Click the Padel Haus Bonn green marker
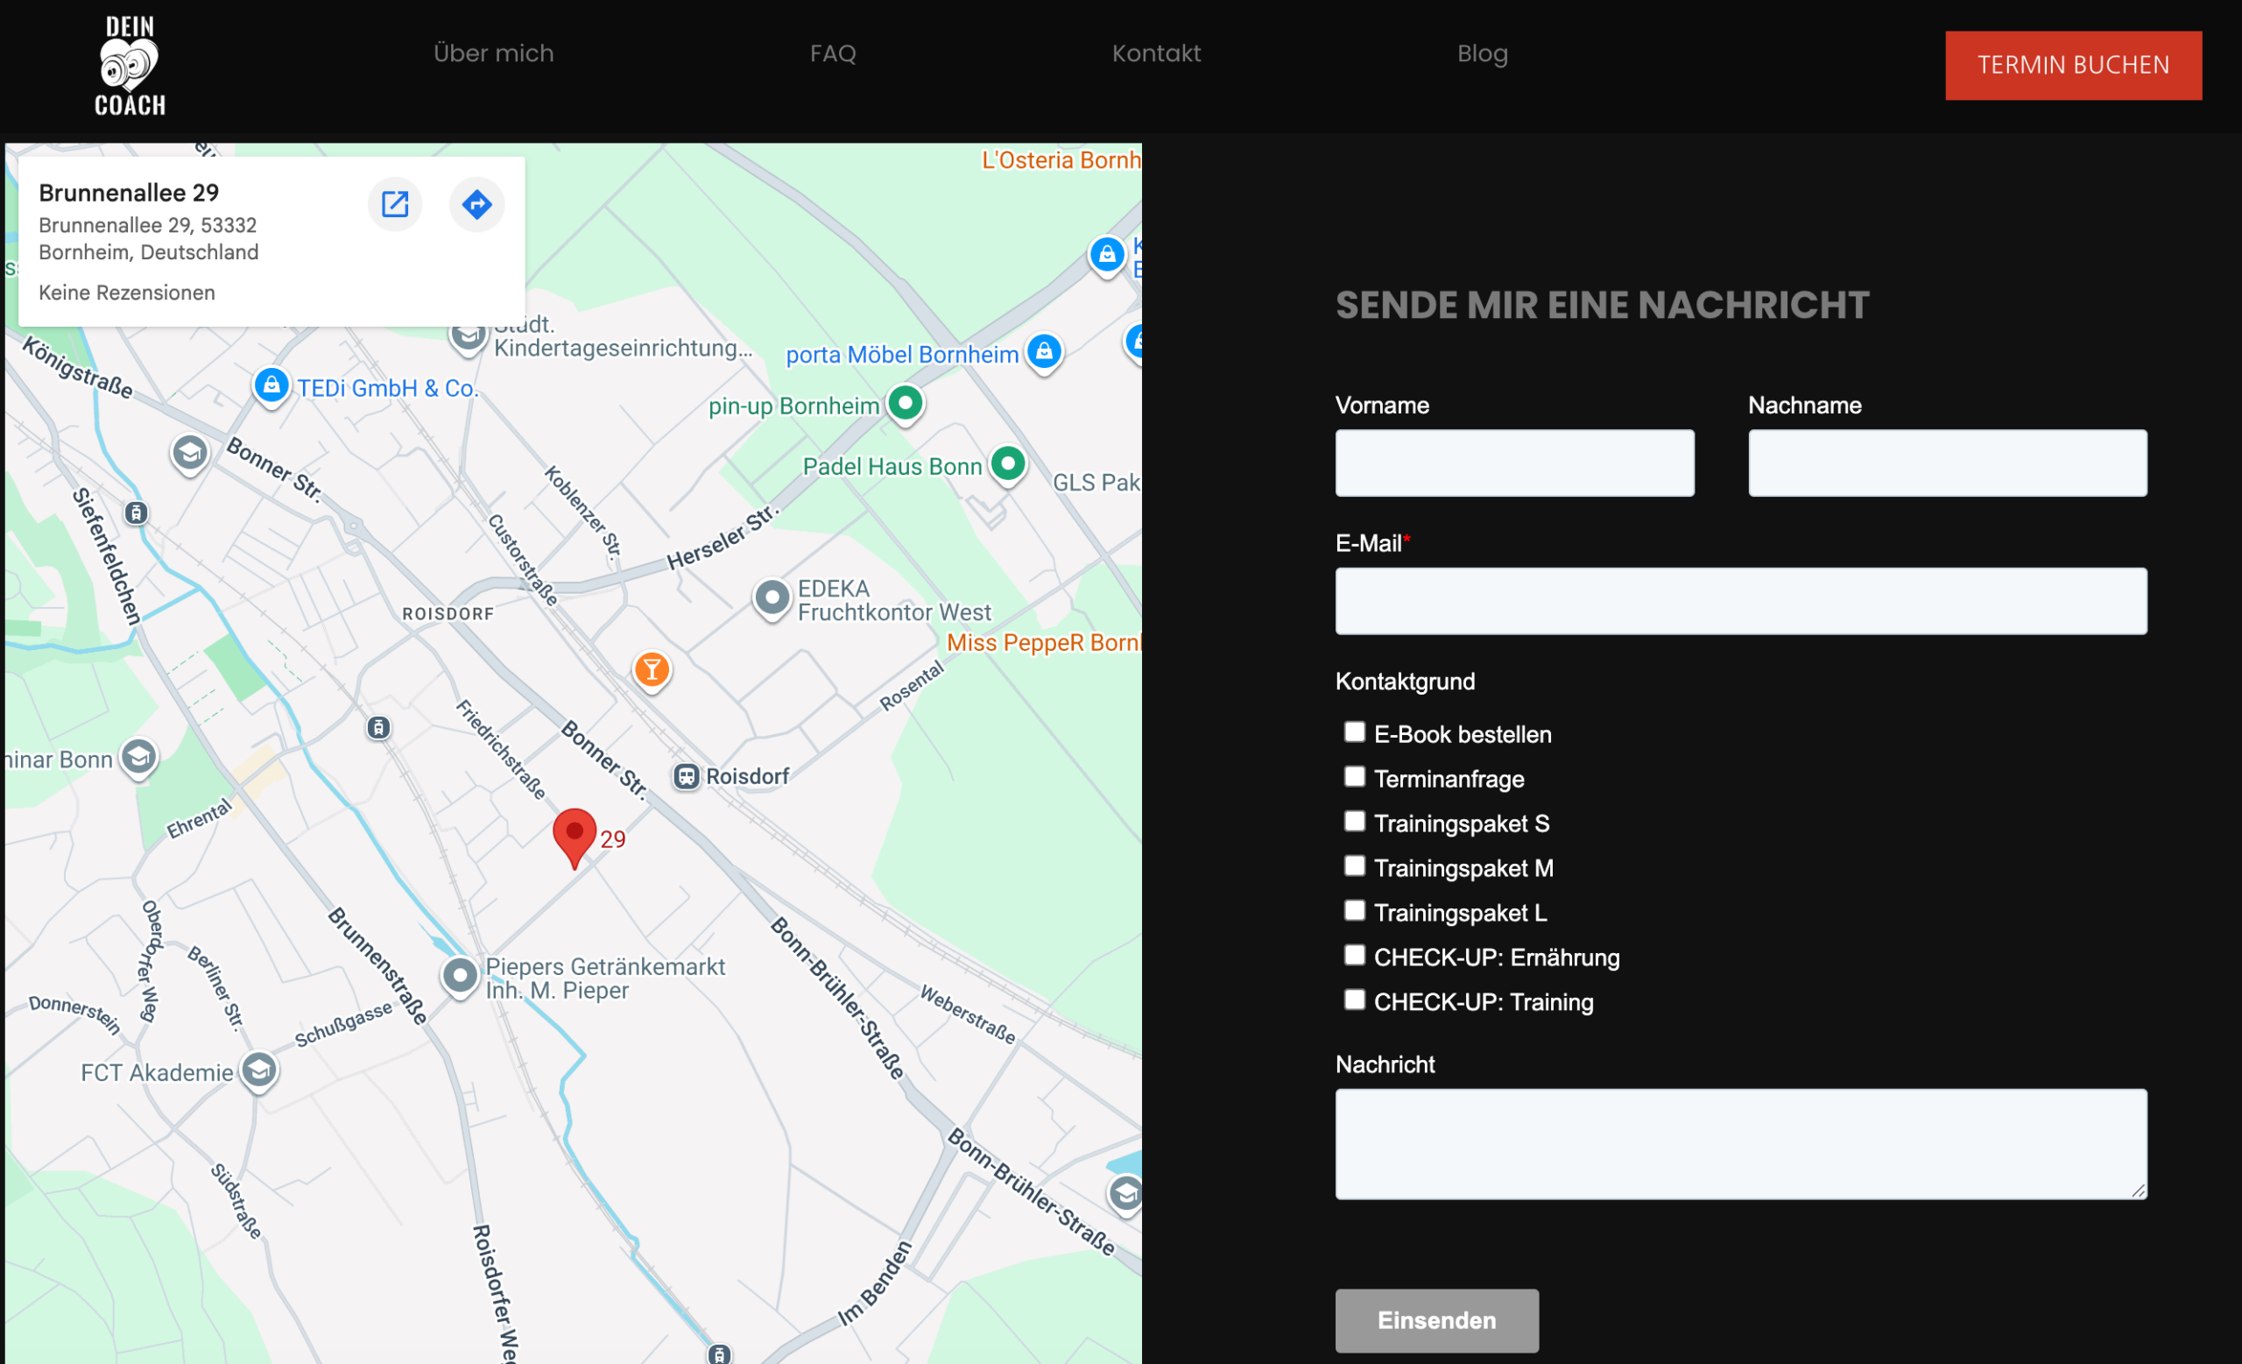 (1007, 464)
